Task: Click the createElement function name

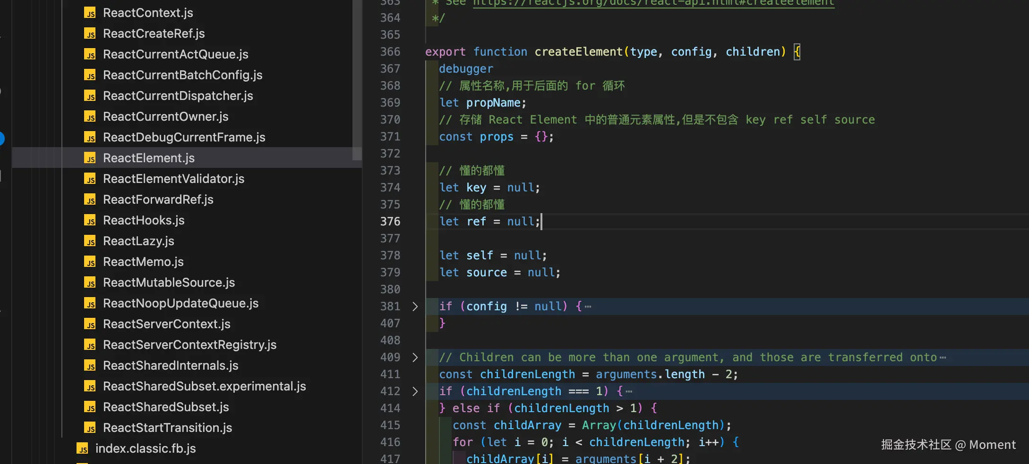Action: pos(579,52)
